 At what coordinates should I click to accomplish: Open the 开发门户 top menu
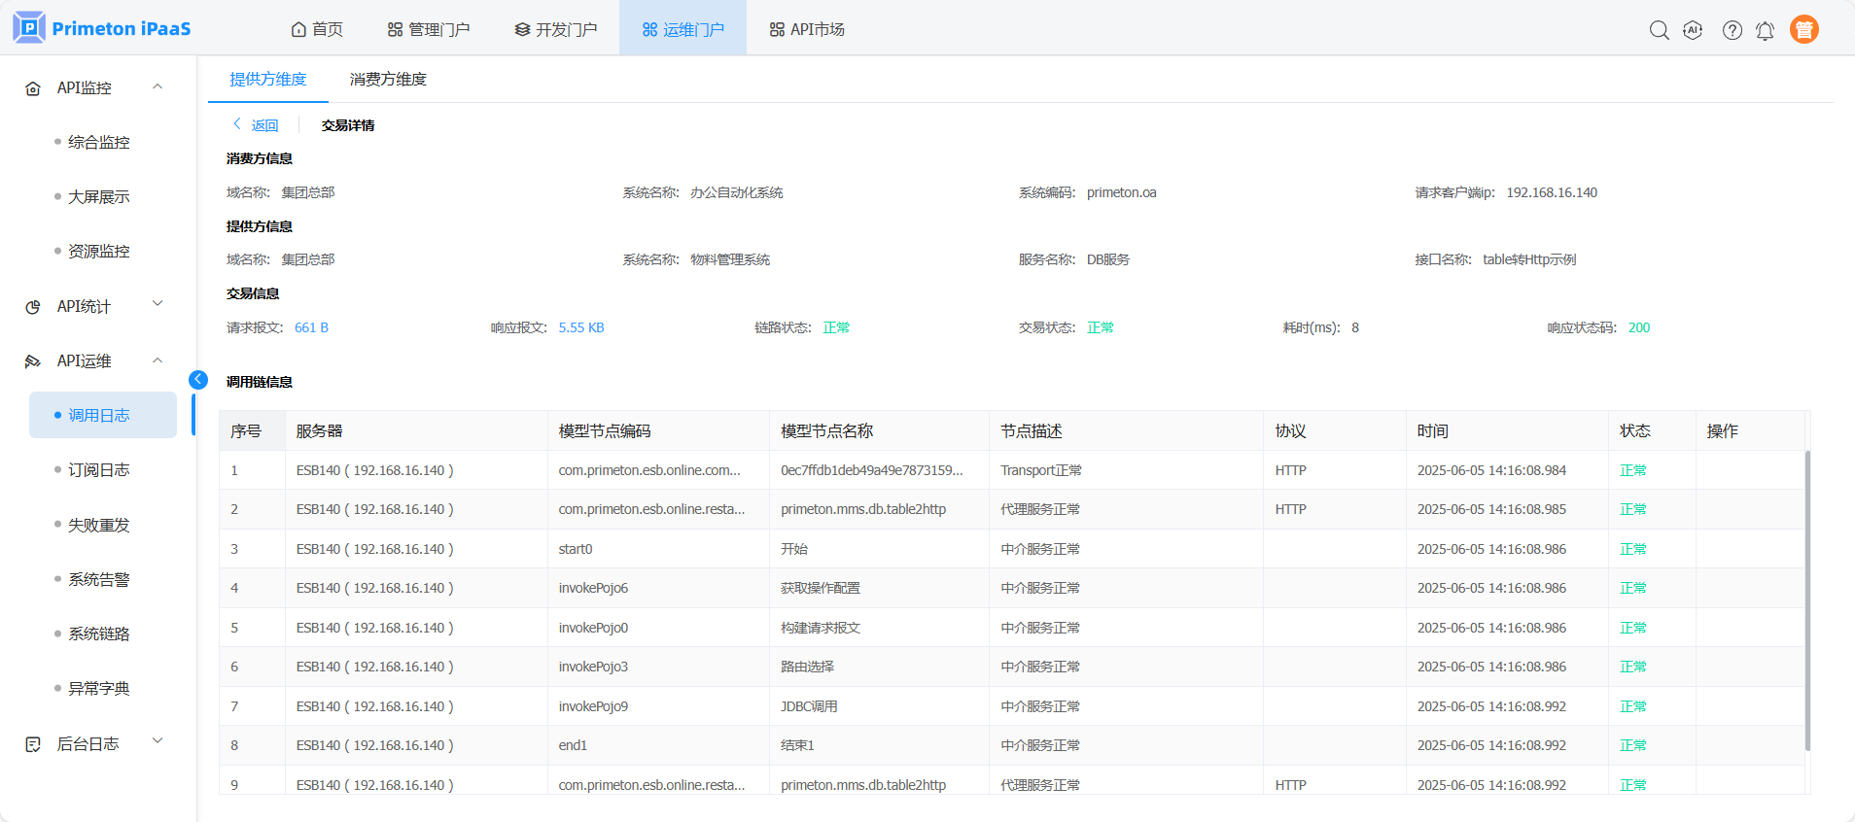[x=556, y=29]
